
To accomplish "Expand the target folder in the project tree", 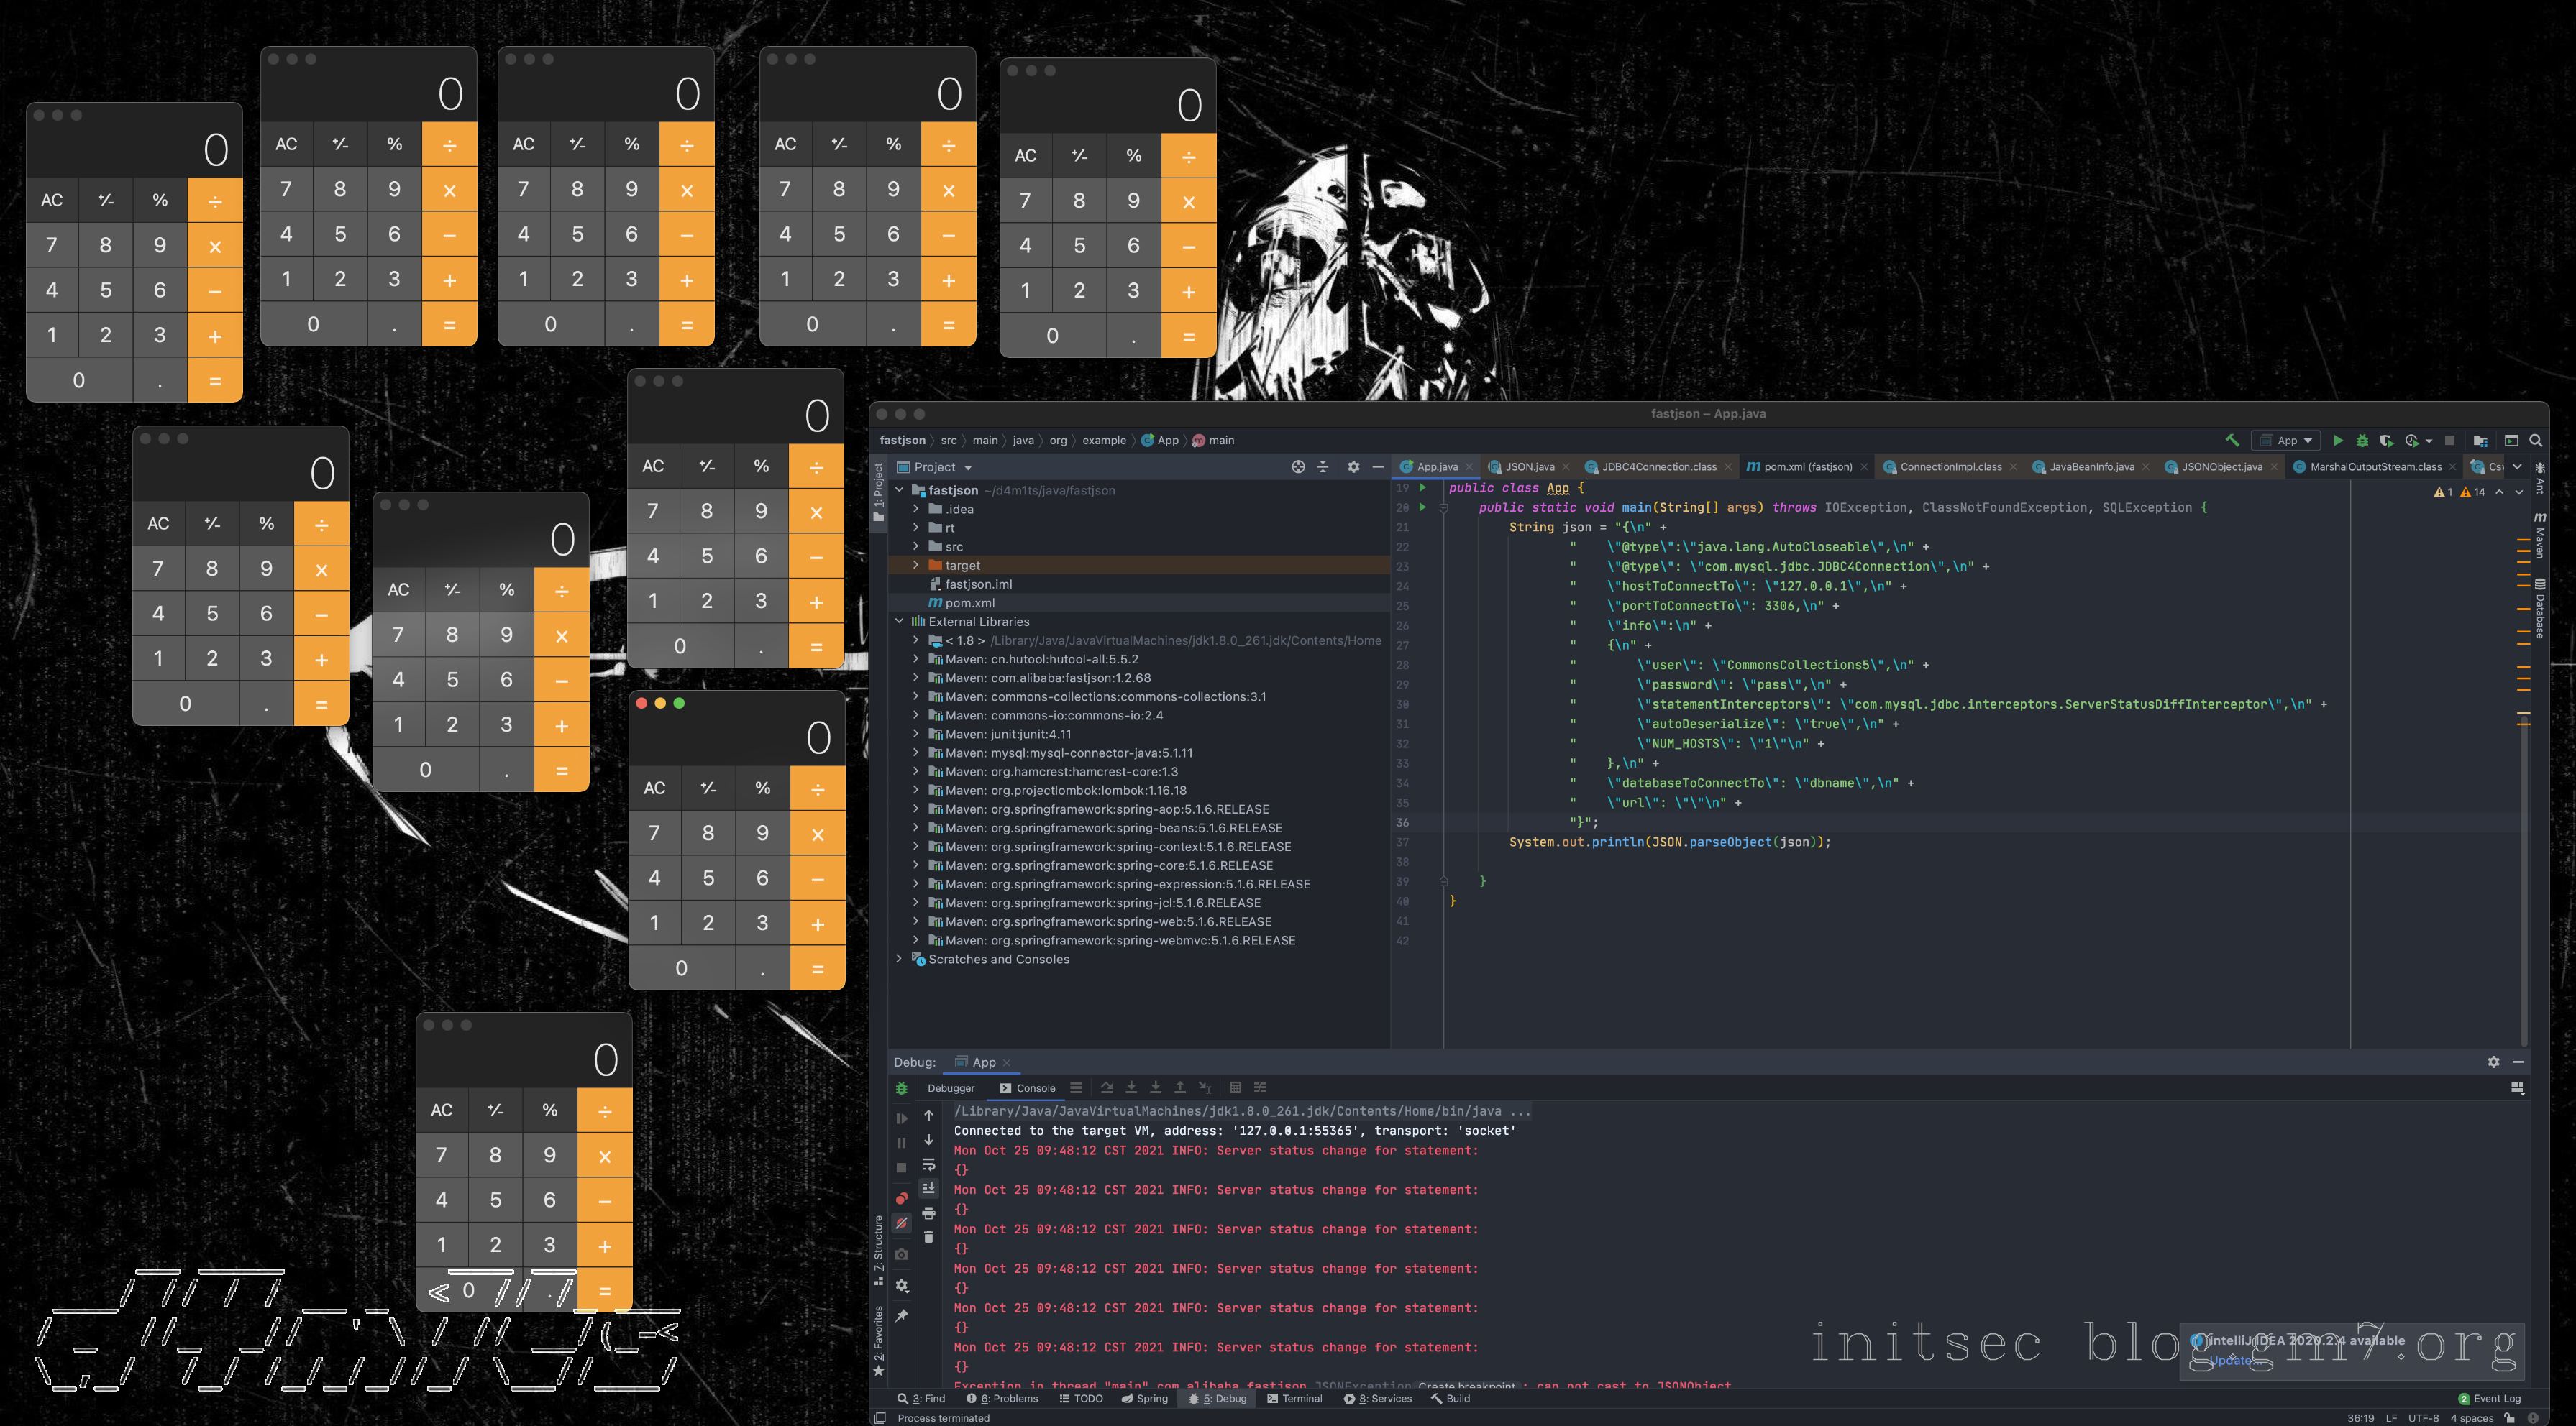I will click(915, 566).
